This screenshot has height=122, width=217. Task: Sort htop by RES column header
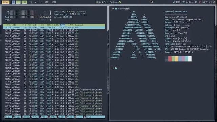[42, 25]
